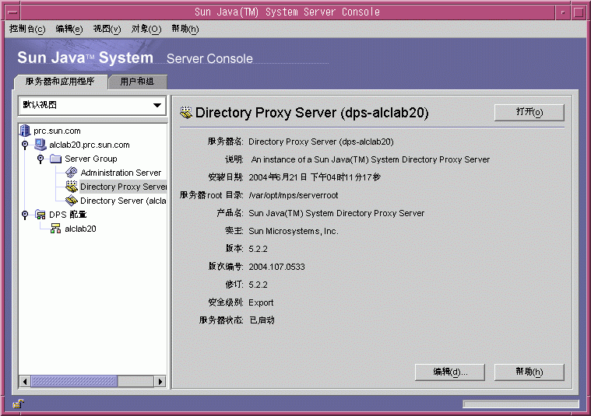Click the 已启动 server status value
The height and width of the screenshot is (416, 591).
click(x=262, y=320)
